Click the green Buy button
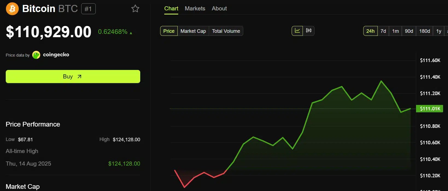 coord(73,77)
